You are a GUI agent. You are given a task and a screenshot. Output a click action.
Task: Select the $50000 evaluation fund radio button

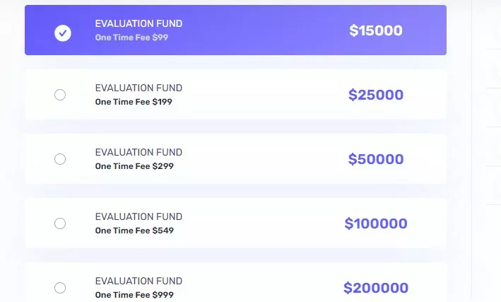[x=60, y=159]
